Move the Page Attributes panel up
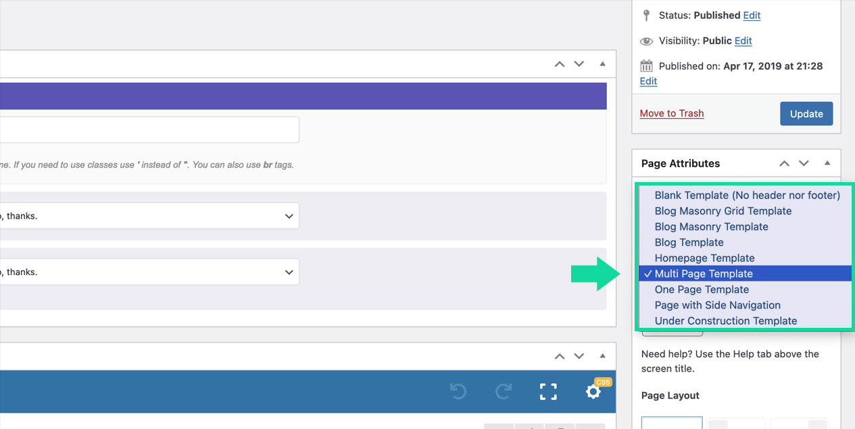855x429 pixels. [x=784, y=163]
